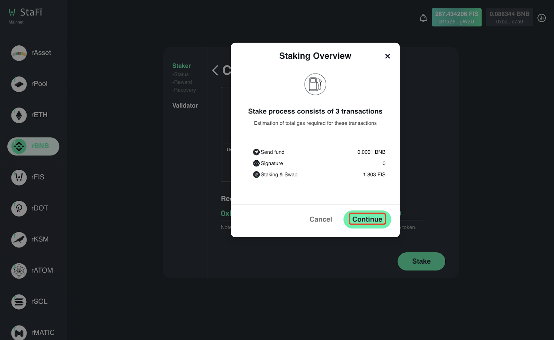Click the Staking & Swap icon
Viewport: 554px width, 340px height.
pyautogui.click(x=256, y=175)
